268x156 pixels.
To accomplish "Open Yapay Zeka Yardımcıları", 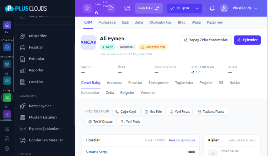I will 206,40.
